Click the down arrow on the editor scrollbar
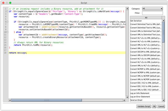Screen dimensions: 168x111 click(127, 97)
